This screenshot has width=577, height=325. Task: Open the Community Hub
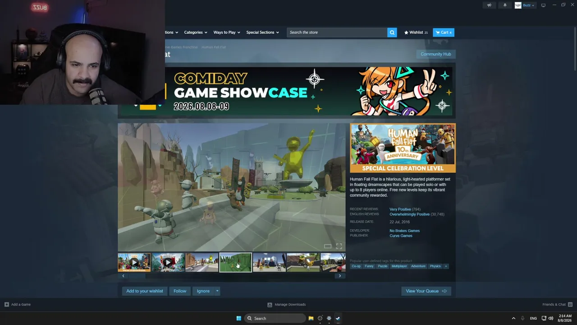tap(435, 54)
